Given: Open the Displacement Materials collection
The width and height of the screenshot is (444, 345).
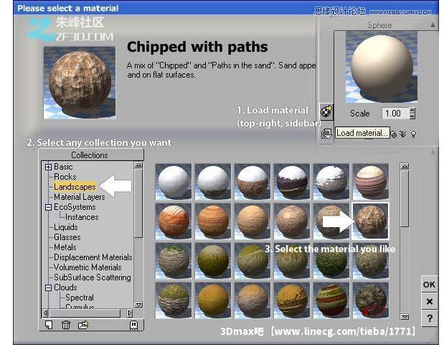Looking at the screenshot, I should pos(93,257).
